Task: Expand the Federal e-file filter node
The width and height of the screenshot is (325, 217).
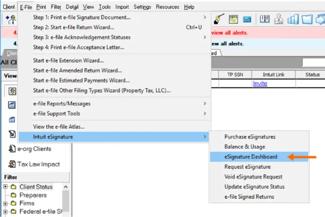Action: click(x=5, y=212)
